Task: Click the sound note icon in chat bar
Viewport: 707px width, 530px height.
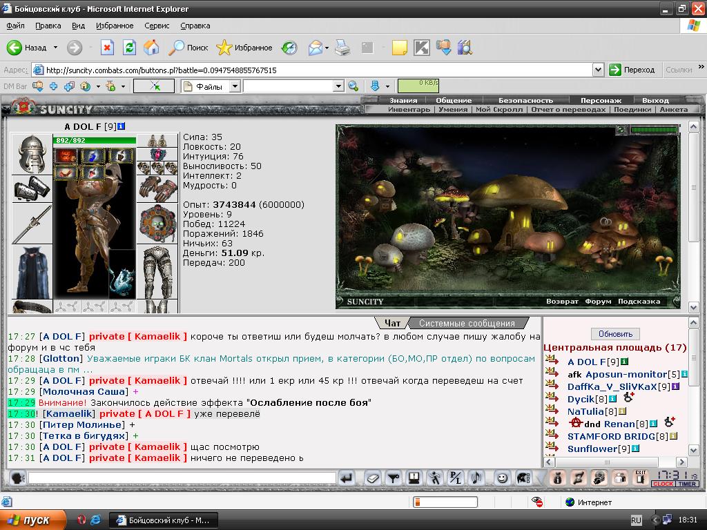Action: coord(476,478)
